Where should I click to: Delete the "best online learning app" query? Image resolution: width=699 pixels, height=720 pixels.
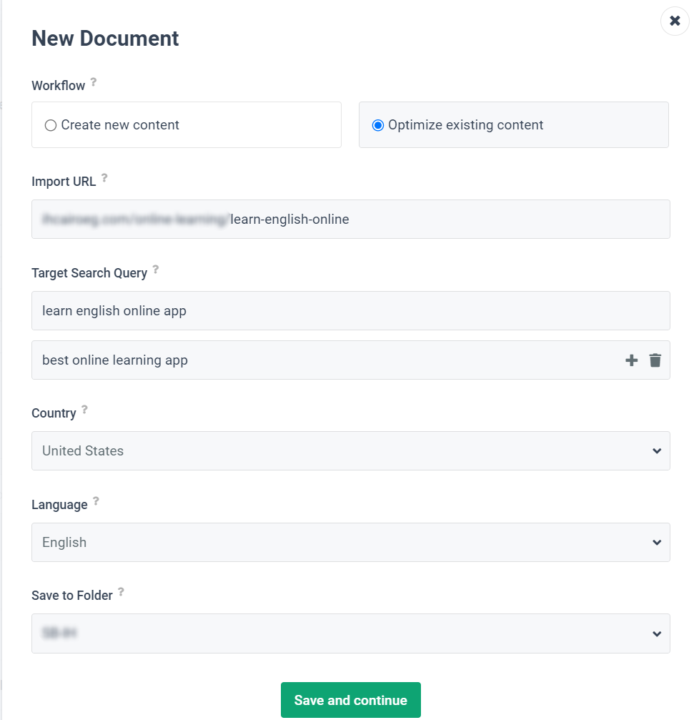point(655,360)
